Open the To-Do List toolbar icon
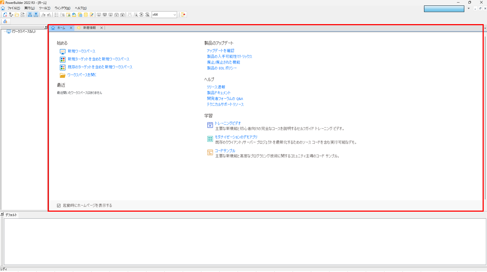487x272 pixels. point(57,15)
